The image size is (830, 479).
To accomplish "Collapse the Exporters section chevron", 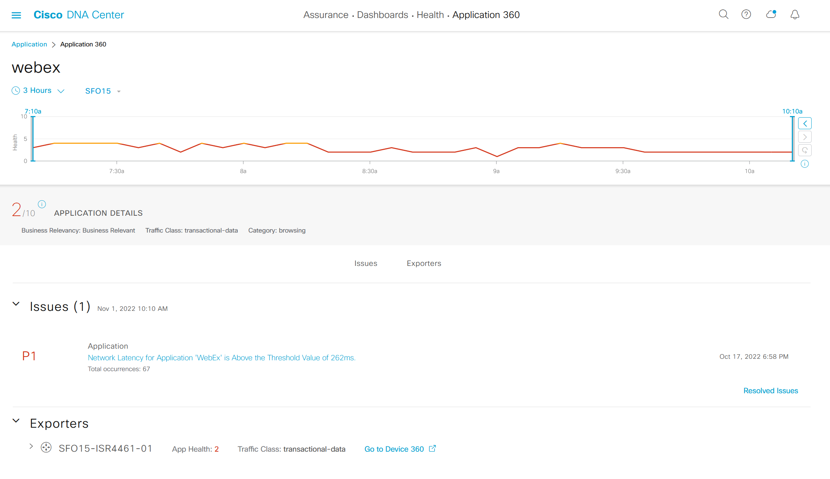I will [16, 421].
